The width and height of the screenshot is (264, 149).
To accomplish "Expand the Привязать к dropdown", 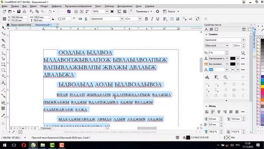I will pyautogui.click(x=144, y=12).
